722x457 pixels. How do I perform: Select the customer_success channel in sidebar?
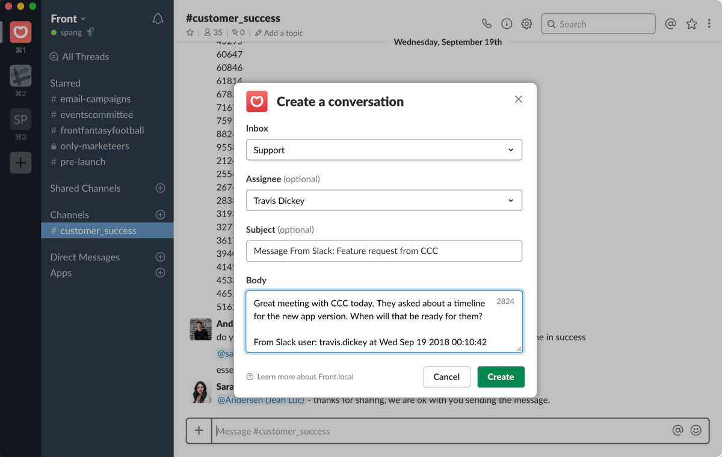pos(107,230)
